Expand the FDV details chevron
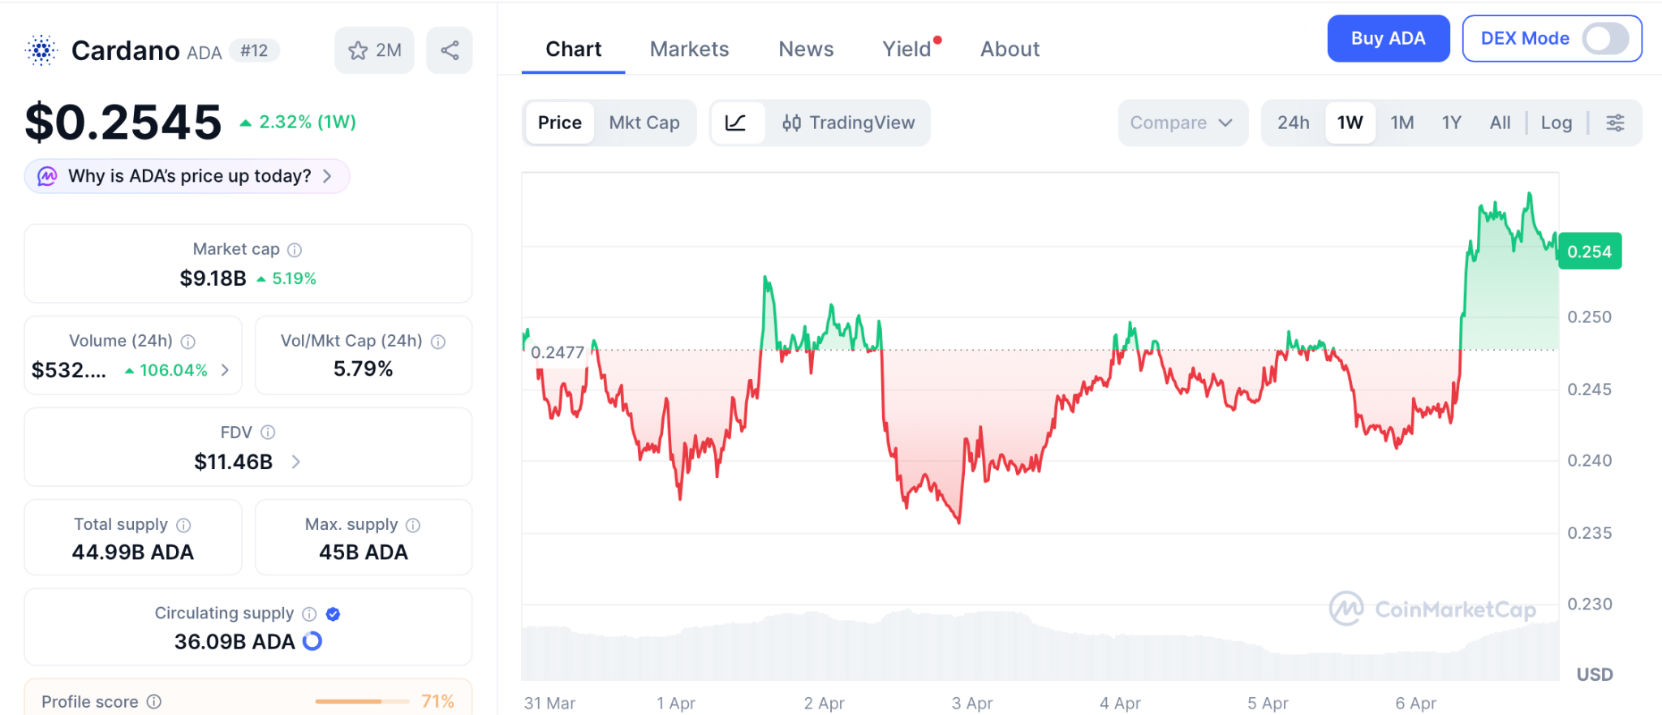 pyautogui.click(x=296, y=462)
